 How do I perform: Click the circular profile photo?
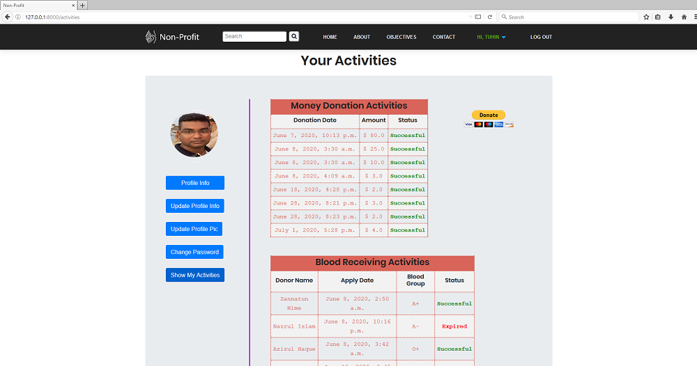(x=194, y=134)
